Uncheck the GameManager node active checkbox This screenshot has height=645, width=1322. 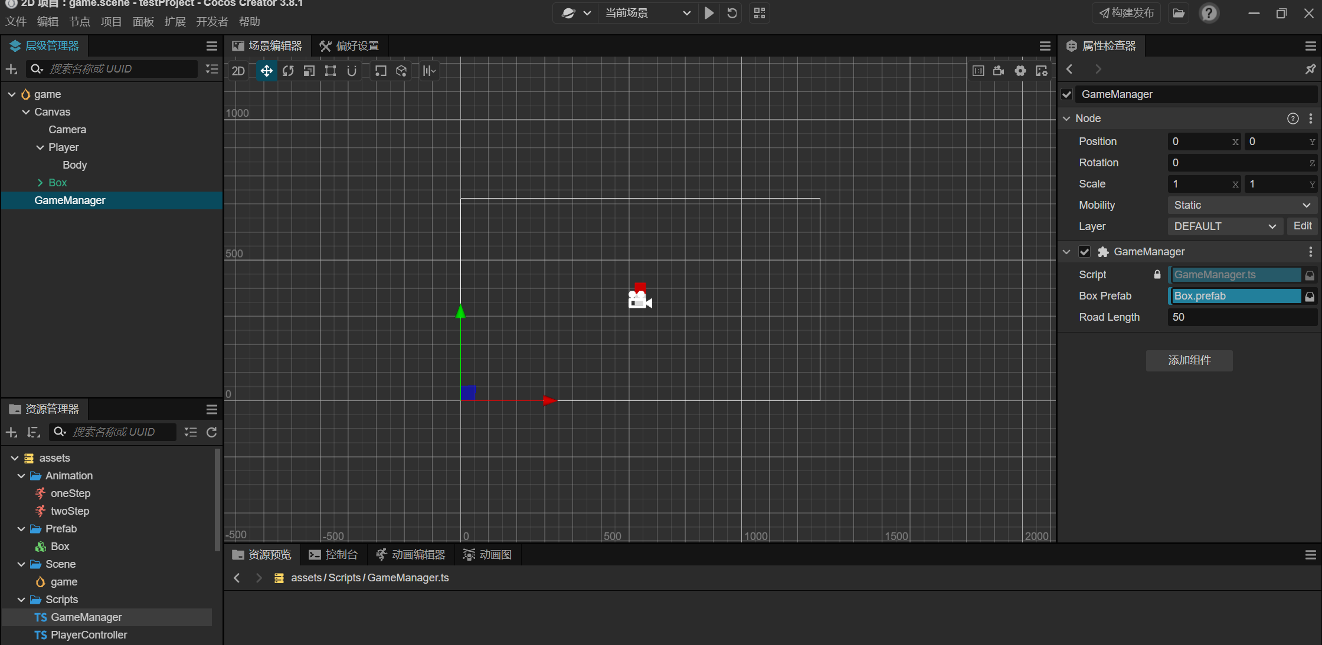pos(1067,94)
